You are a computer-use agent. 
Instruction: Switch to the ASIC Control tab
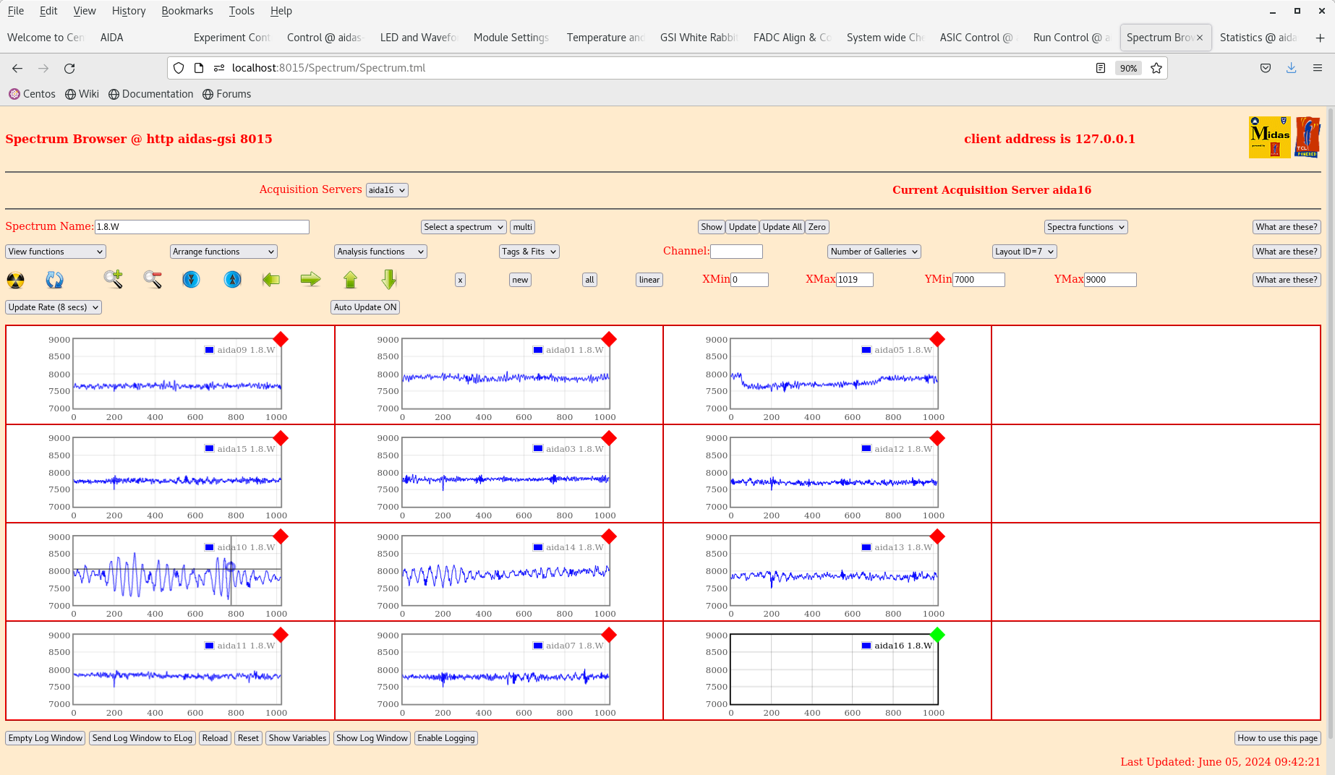tap(978, 38)
